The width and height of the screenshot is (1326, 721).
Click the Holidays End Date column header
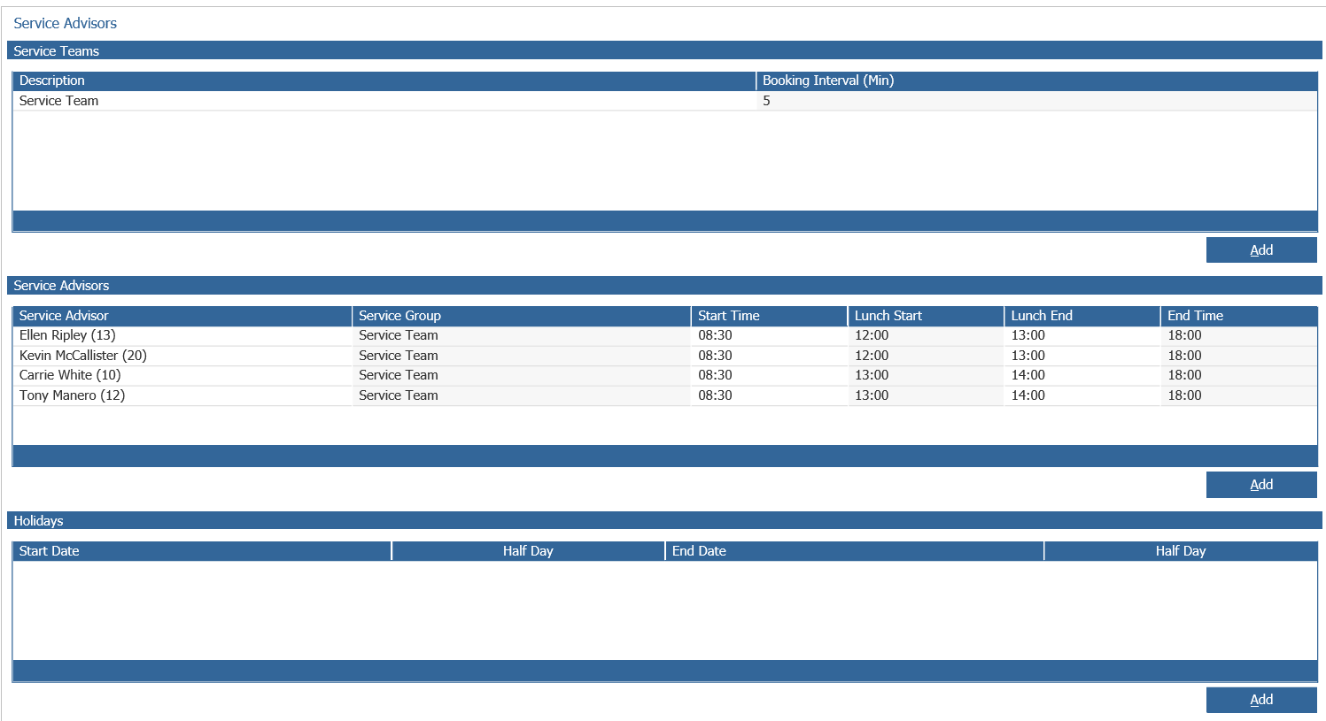(855, 551)
